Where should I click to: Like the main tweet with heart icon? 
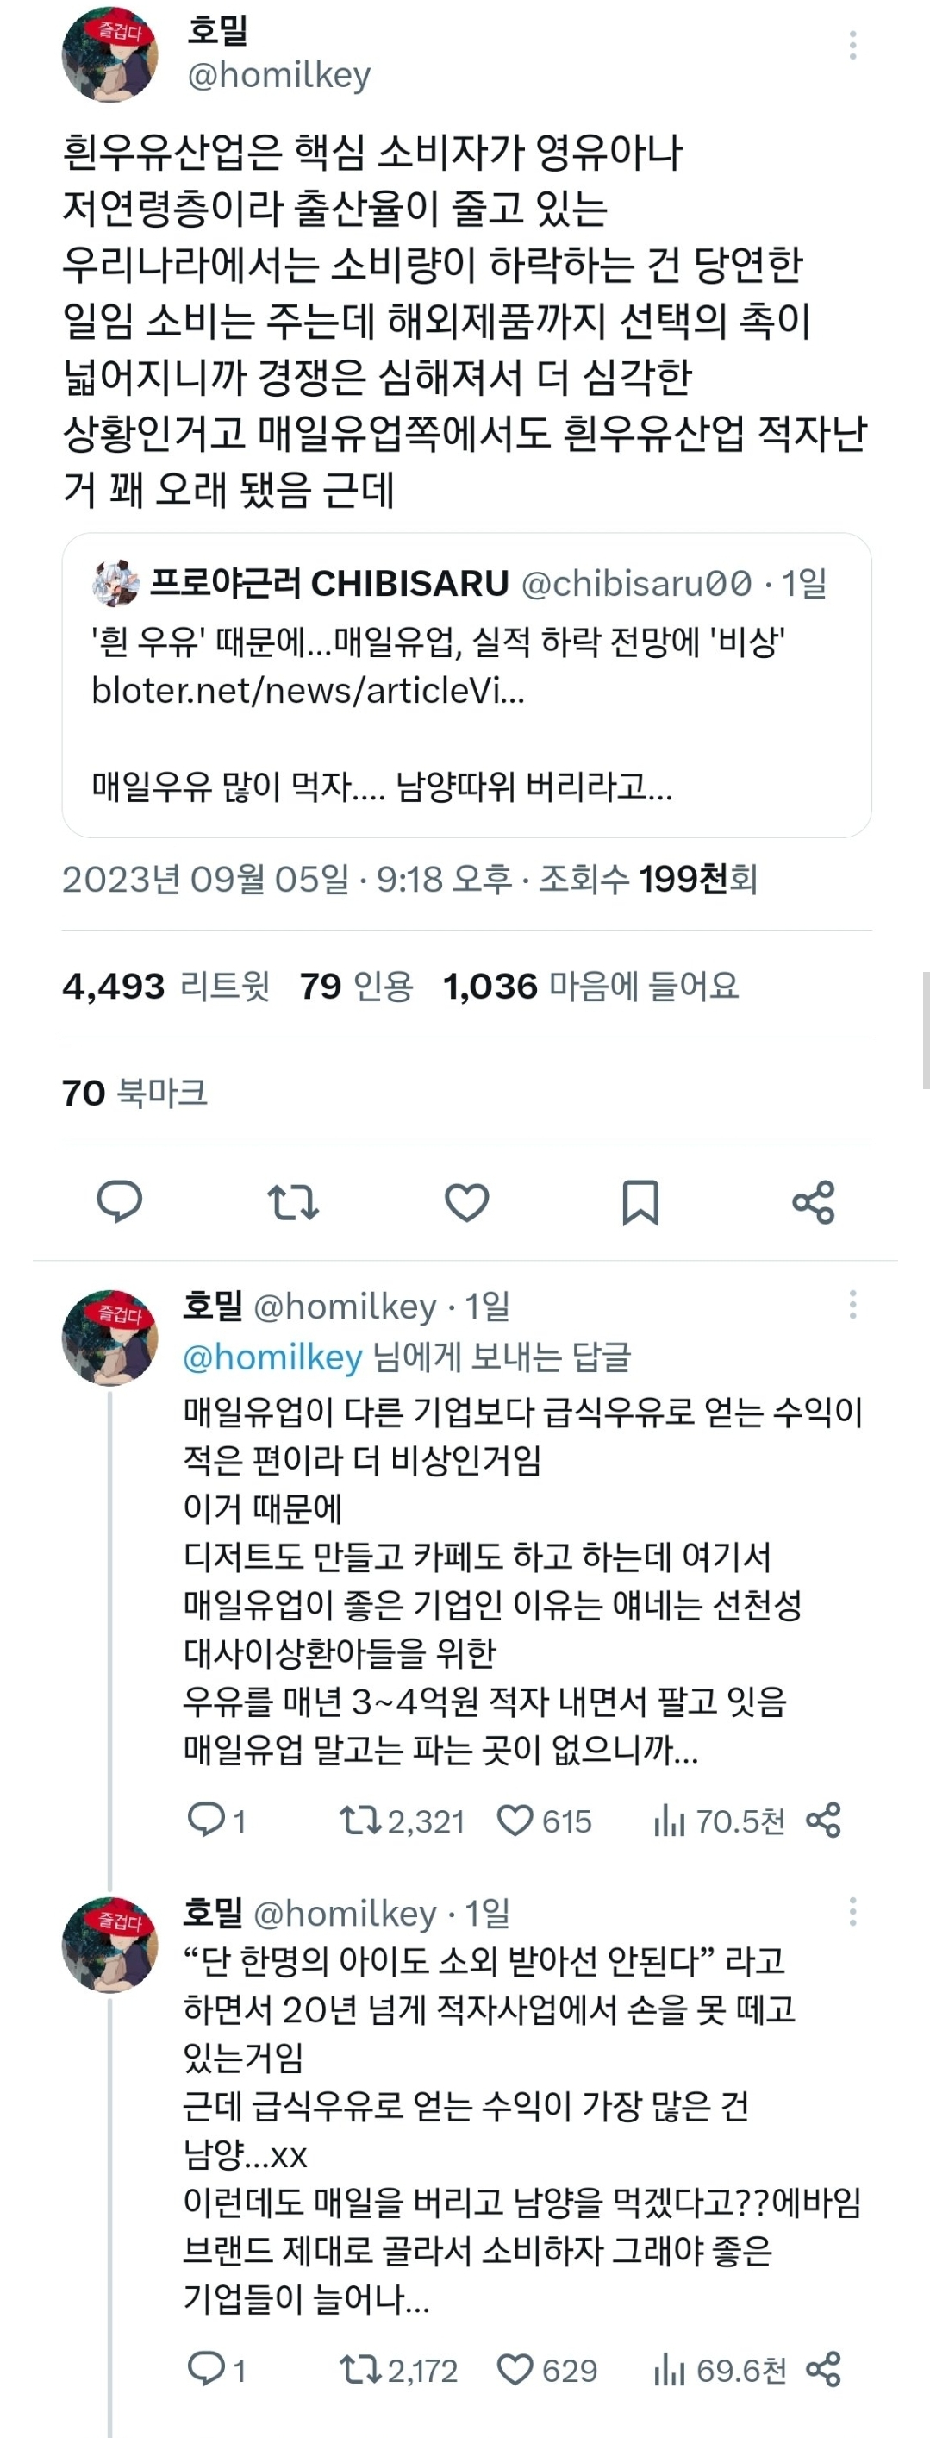pos(466,1202)
